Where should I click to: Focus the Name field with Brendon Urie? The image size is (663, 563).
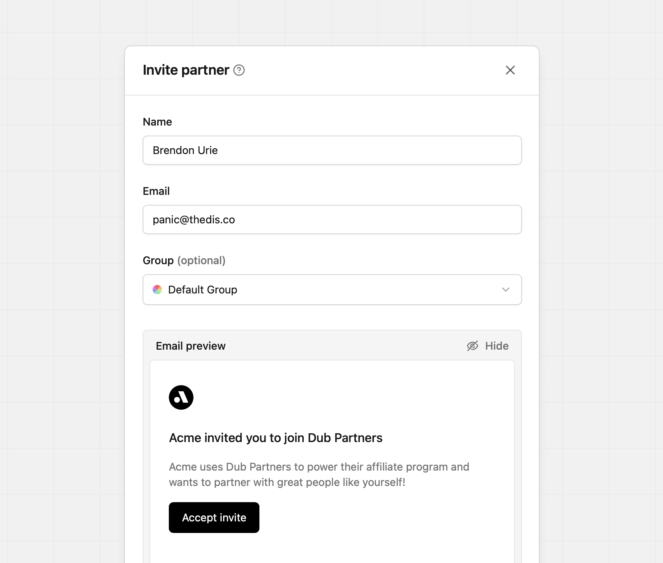click(x=331, y=150)
